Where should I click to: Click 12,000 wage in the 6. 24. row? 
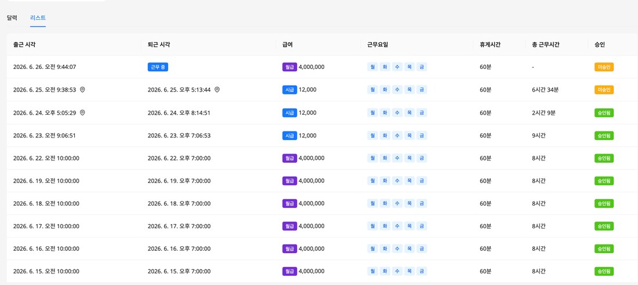click(x=307, y=112)
